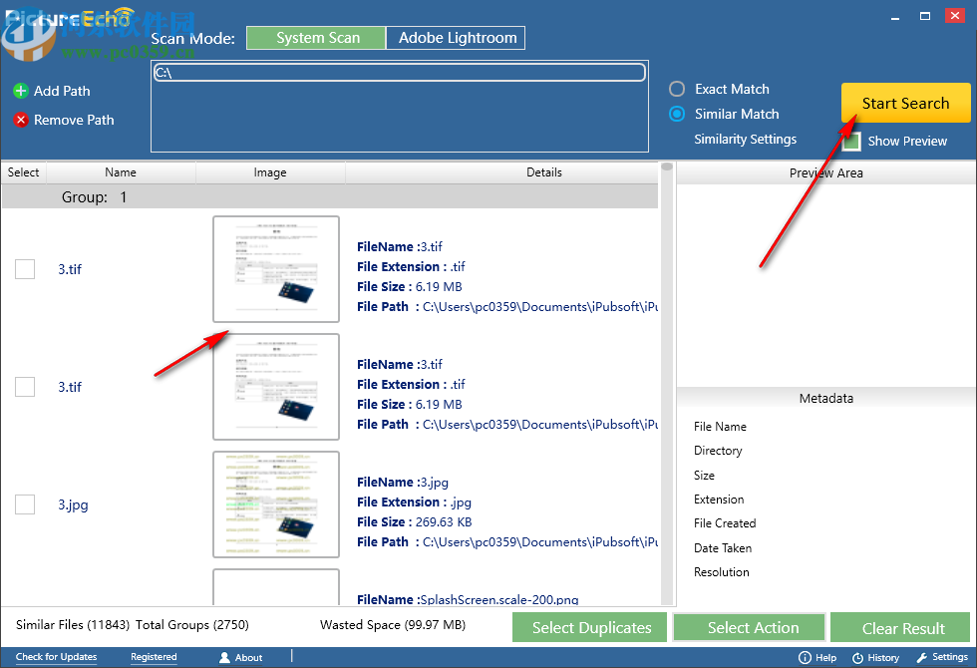The image size is (977, 668).
Task: Open Similarity Settings
Action: [x=746, y=139]
